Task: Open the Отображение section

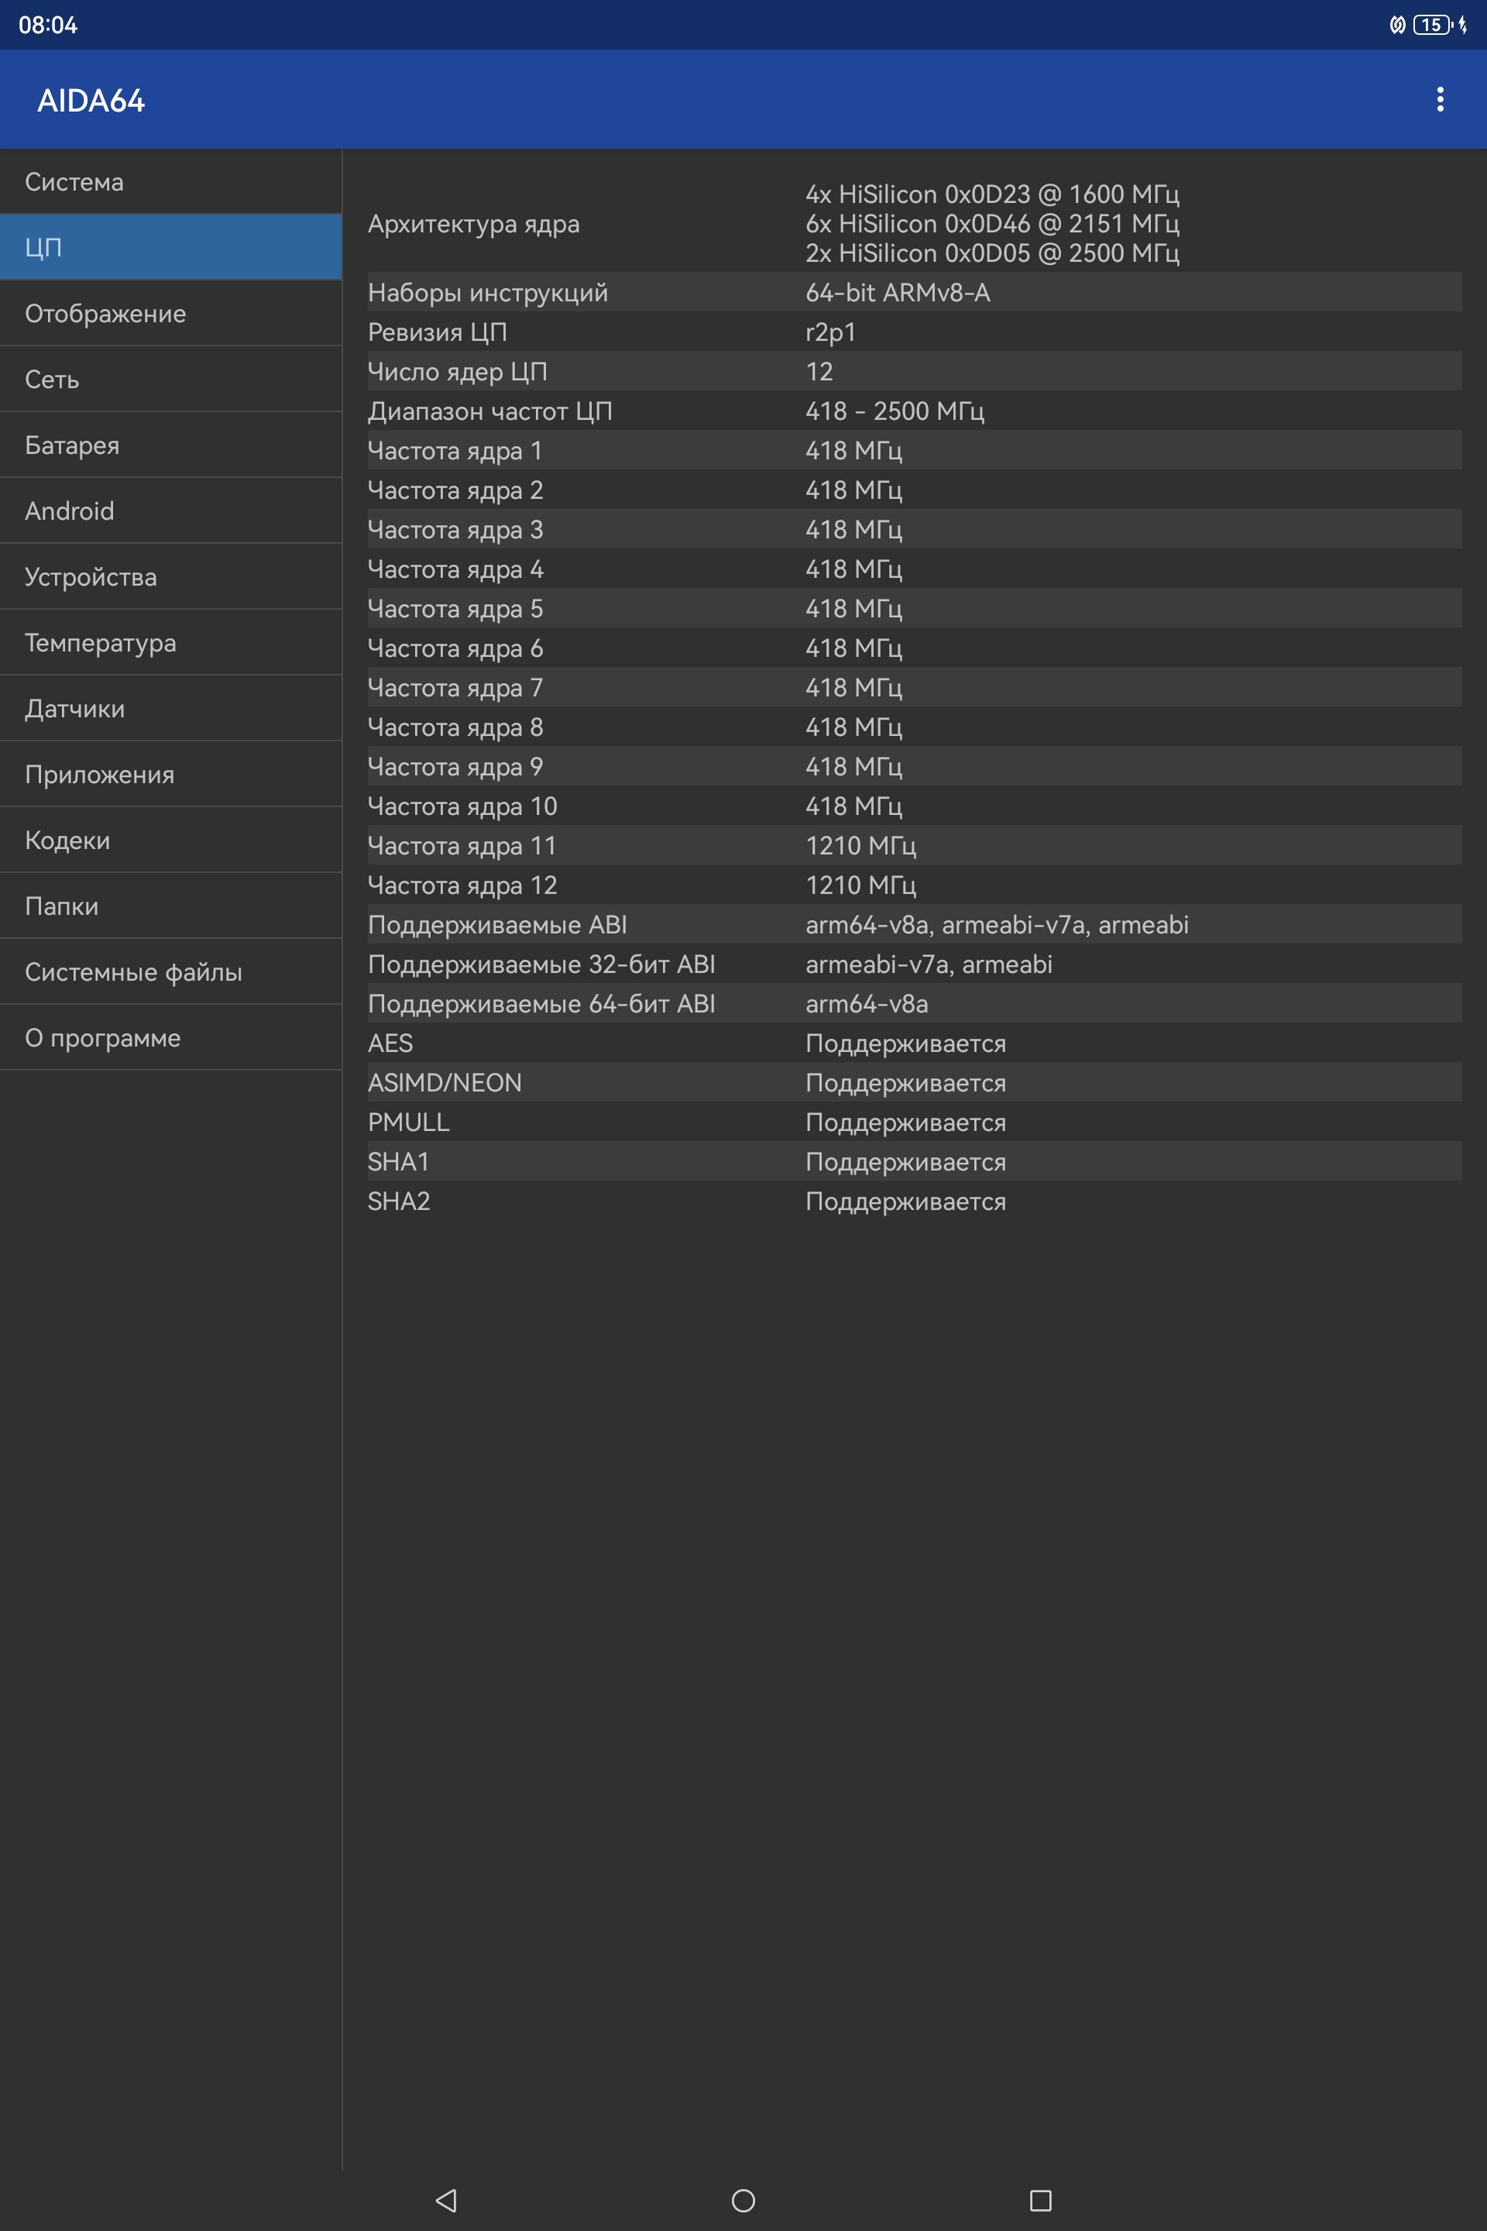Action: tap(170, 313)
